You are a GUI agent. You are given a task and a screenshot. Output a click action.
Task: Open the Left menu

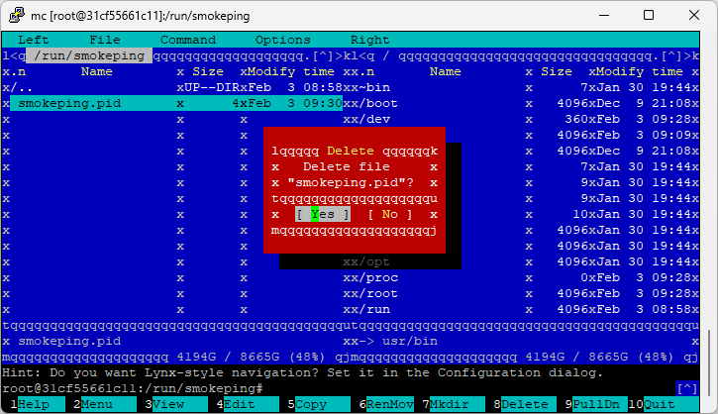click(33, 40)
